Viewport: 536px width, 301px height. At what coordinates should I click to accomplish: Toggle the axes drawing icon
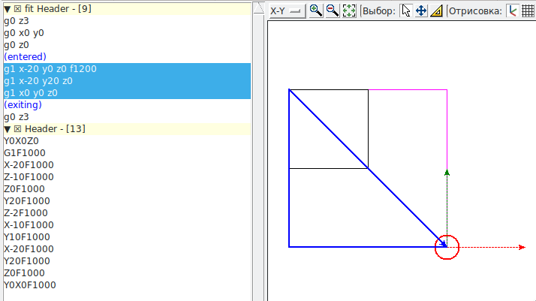513,11
